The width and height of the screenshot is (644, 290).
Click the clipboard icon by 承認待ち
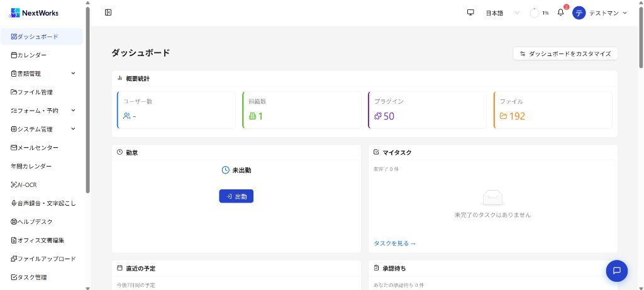[376, 268]
